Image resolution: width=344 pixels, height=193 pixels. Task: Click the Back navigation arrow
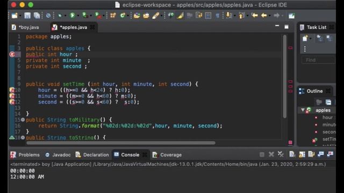(x=264, y=16)
